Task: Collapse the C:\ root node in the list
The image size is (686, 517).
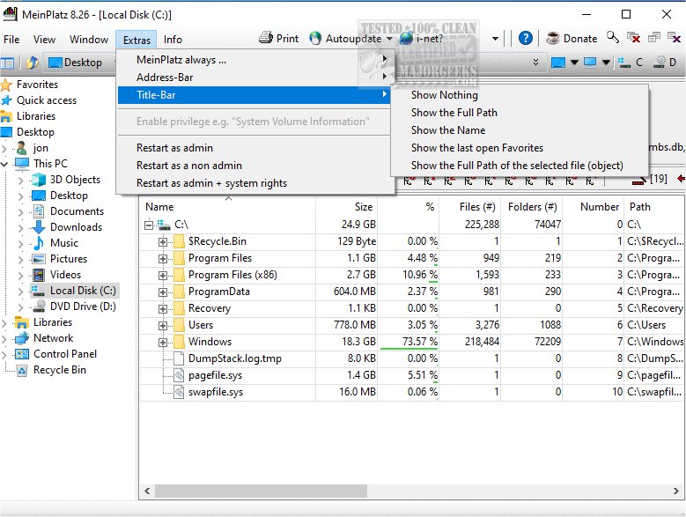Action: tap(149, 225)
